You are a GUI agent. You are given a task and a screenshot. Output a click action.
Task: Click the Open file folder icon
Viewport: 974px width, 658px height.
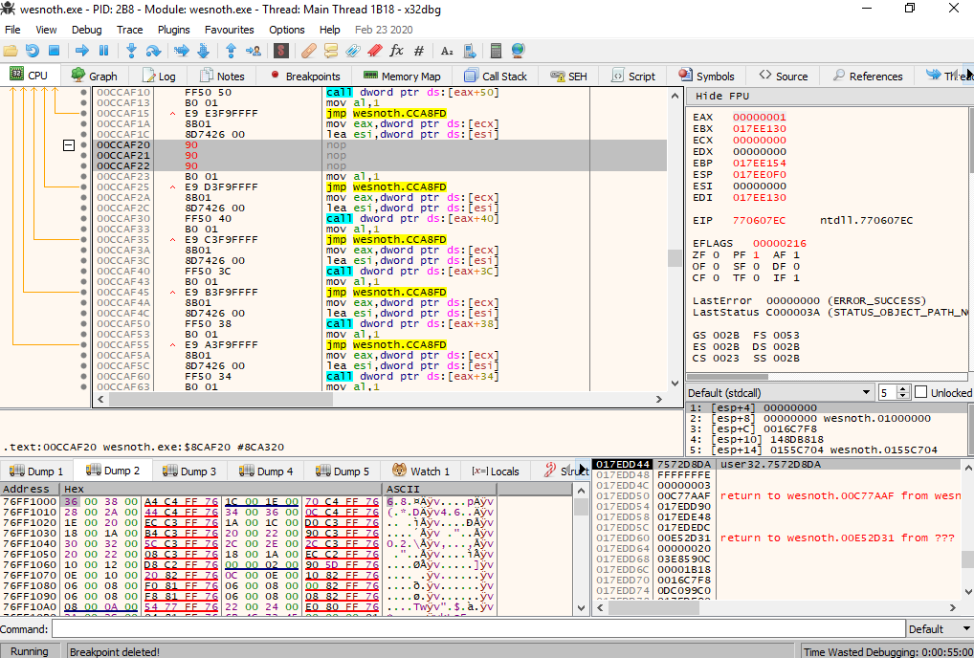point(10,51)
